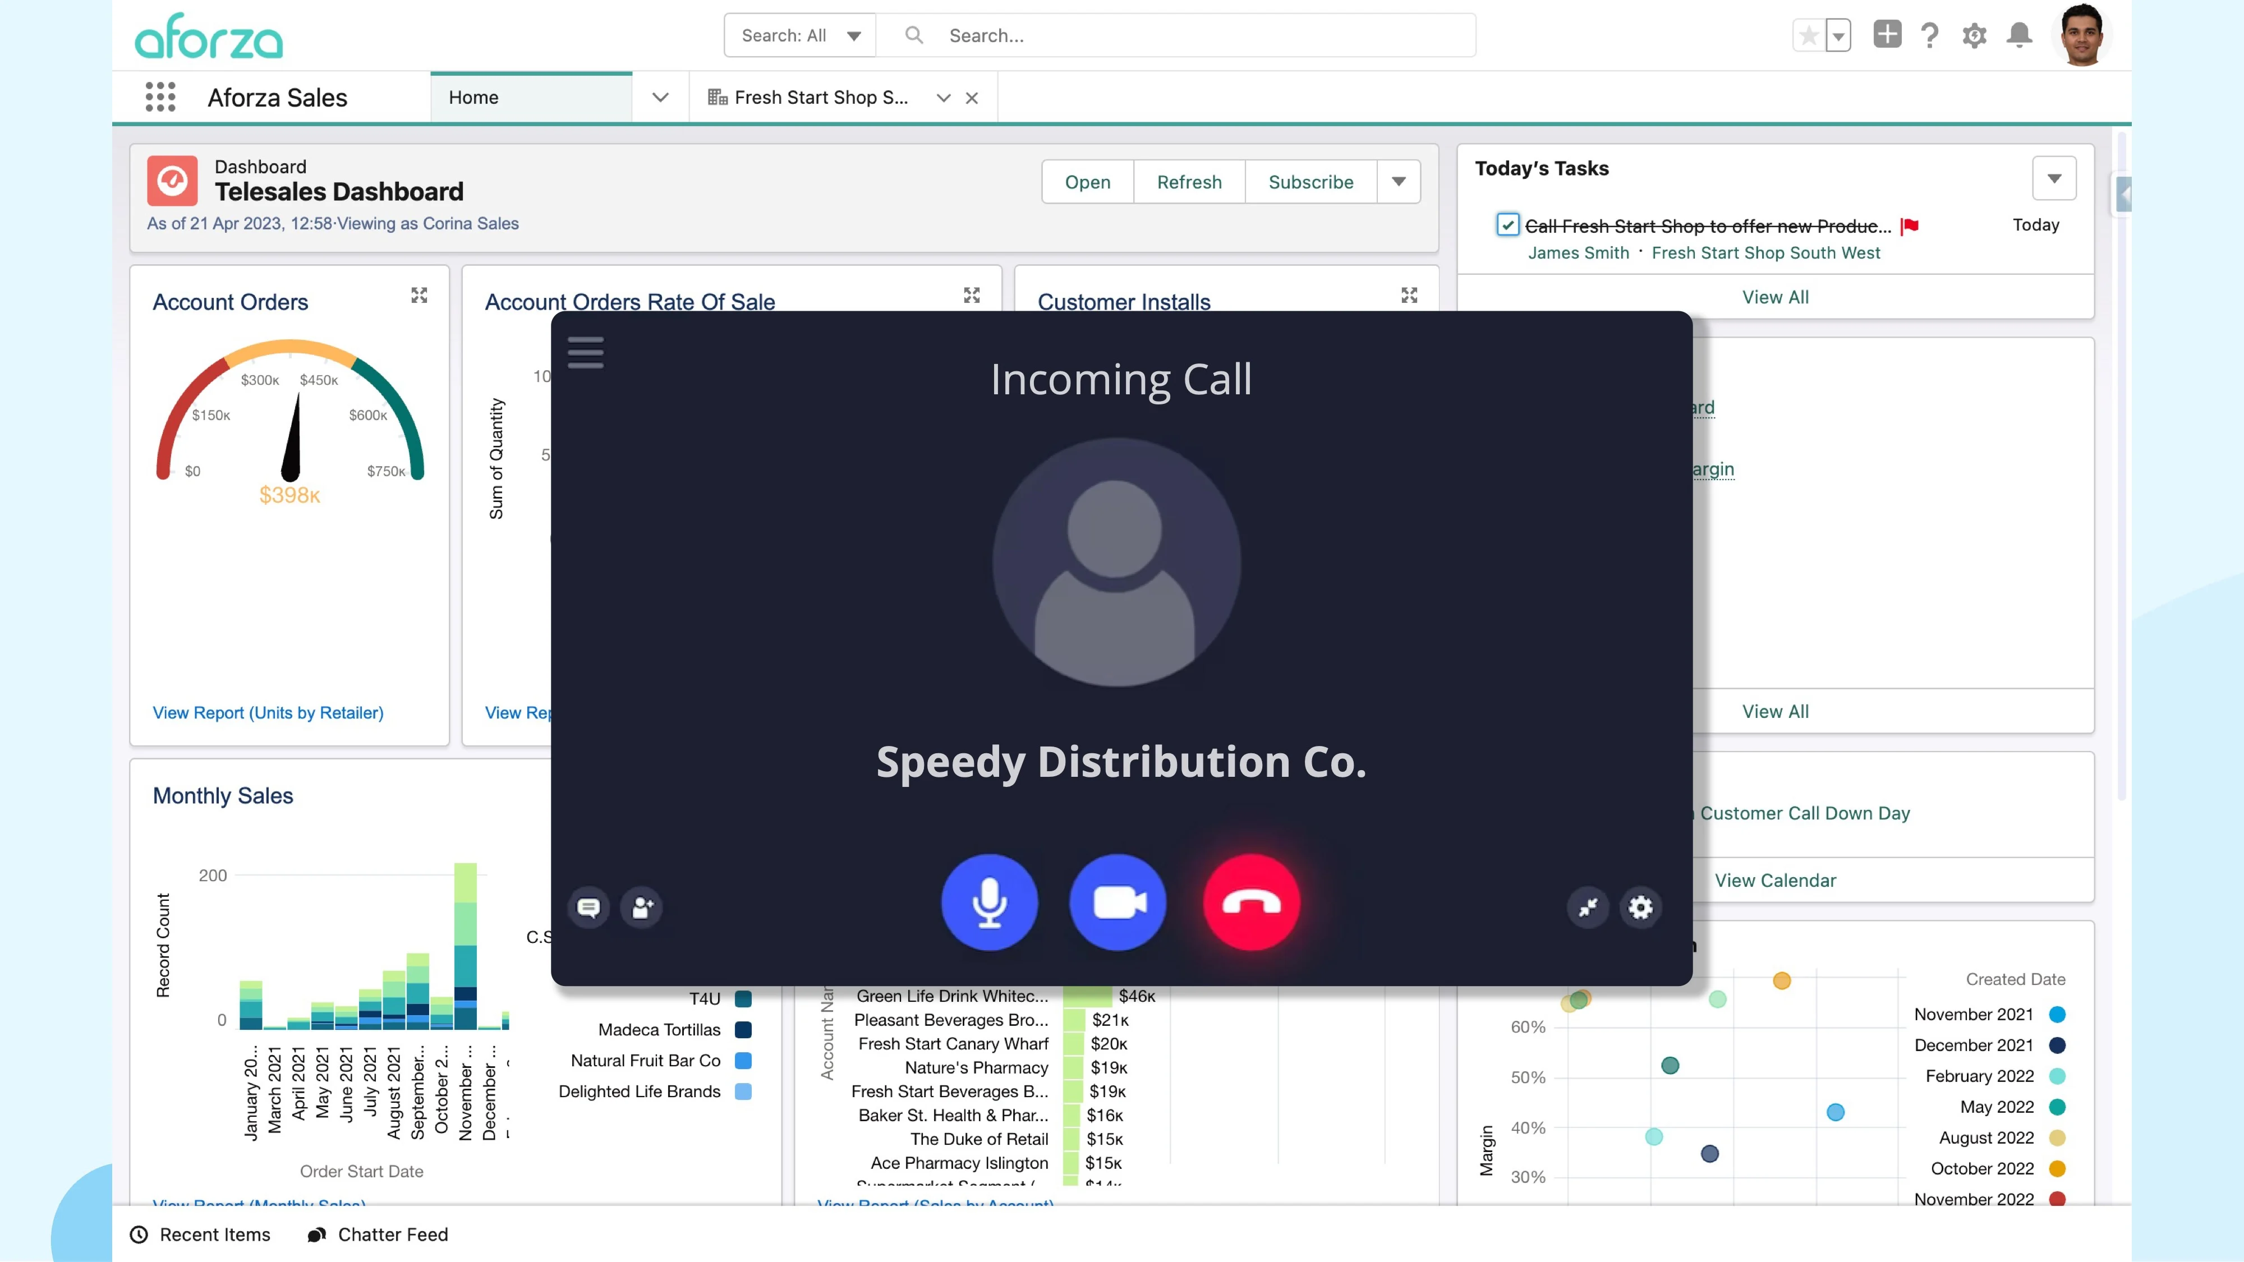
Task: Open Today's Tasks filter dropdown
Action: coord(2053,178)
